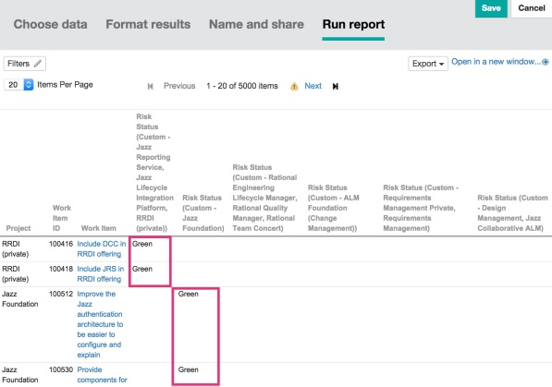Click the yellow warning triangle icon

point(294,86)
